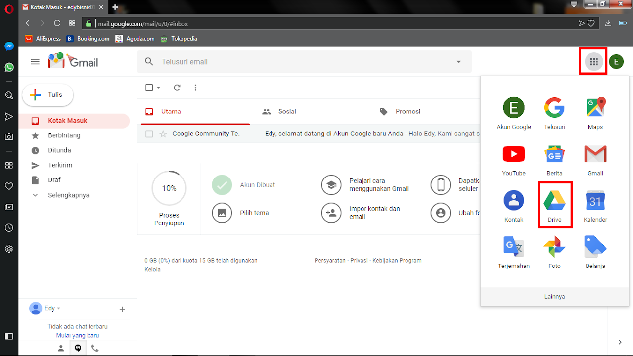
Task: Open the Hangouts phone calls tab
Action: (x=95, y=348)
